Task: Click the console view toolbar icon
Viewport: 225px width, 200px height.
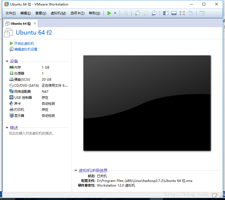Action: pyautogui.click(x=202, y=13)
